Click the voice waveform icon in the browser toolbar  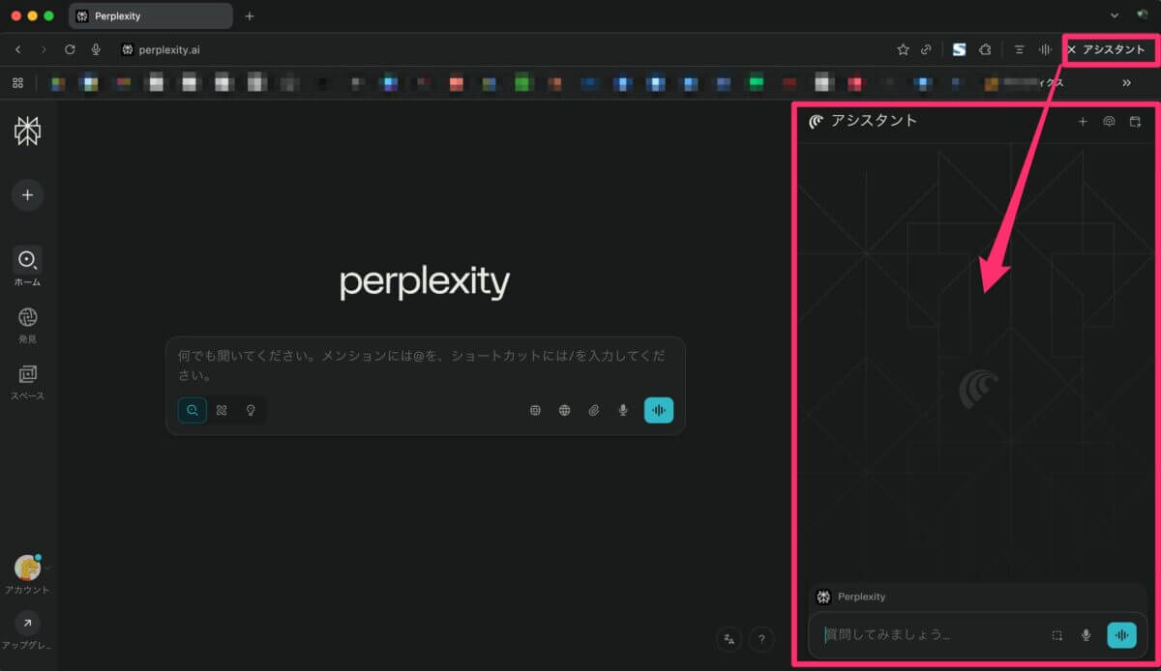pyautogui.click(x=1045, y=49)
